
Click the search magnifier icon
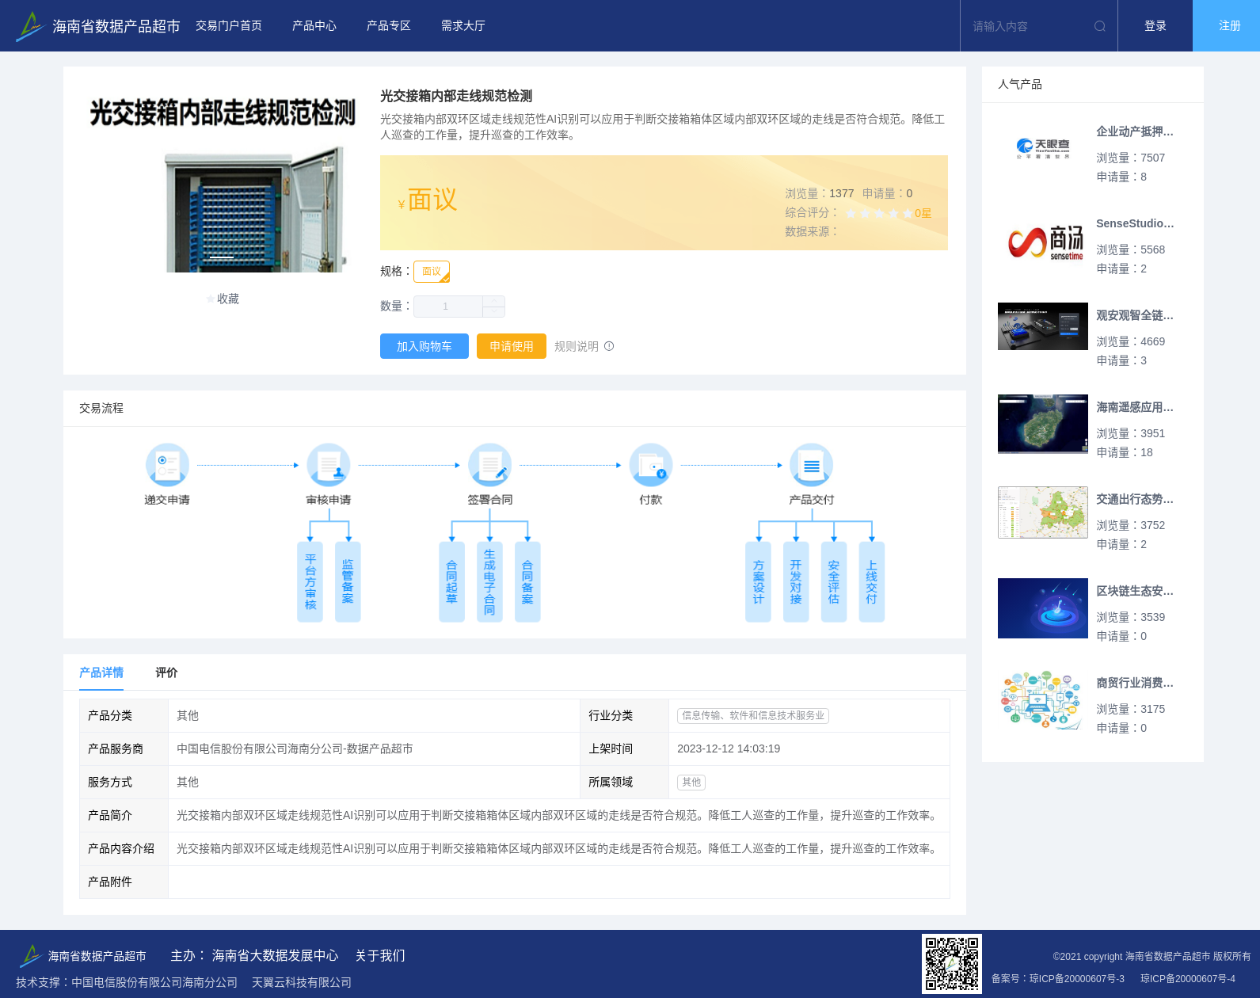coord(1100,26)
